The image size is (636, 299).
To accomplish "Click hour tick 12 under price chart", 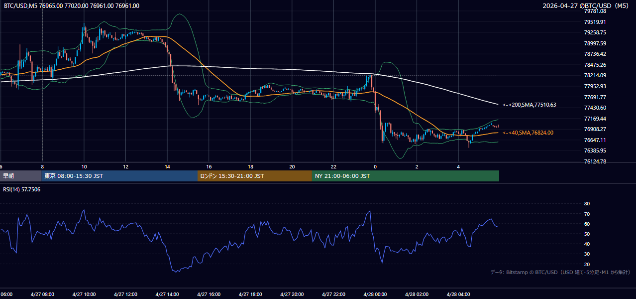I will click(x=125, y=166).
